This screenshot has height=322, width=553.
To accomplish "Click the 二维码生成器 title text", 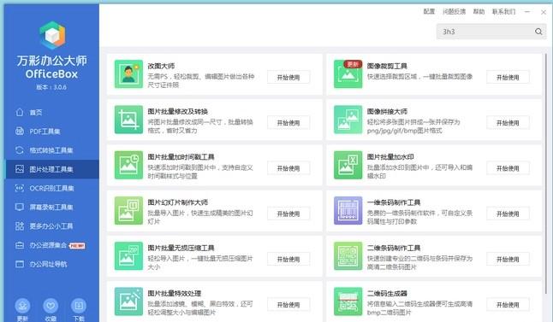I will pyautogui.click(x=387, y=294).
